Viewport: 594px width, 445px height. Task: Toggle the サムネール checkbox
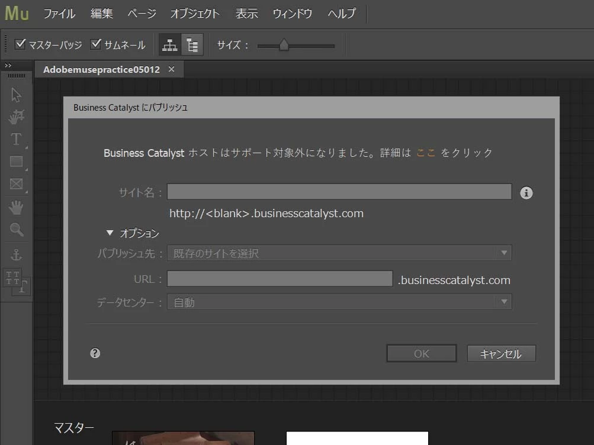pos(95,44)
